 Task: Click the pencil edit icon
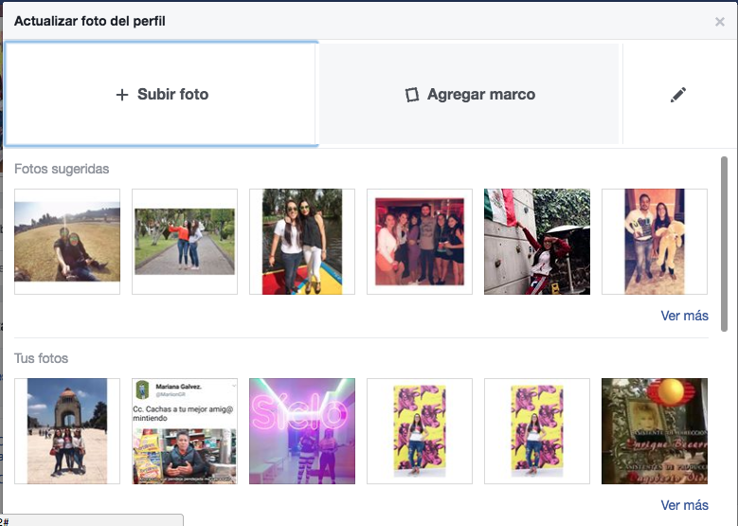pos(677,95)
